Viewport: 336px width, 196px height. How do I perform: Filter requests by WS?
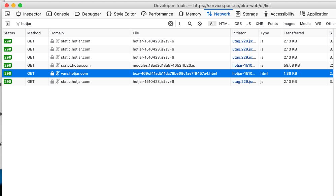(318, 24)
